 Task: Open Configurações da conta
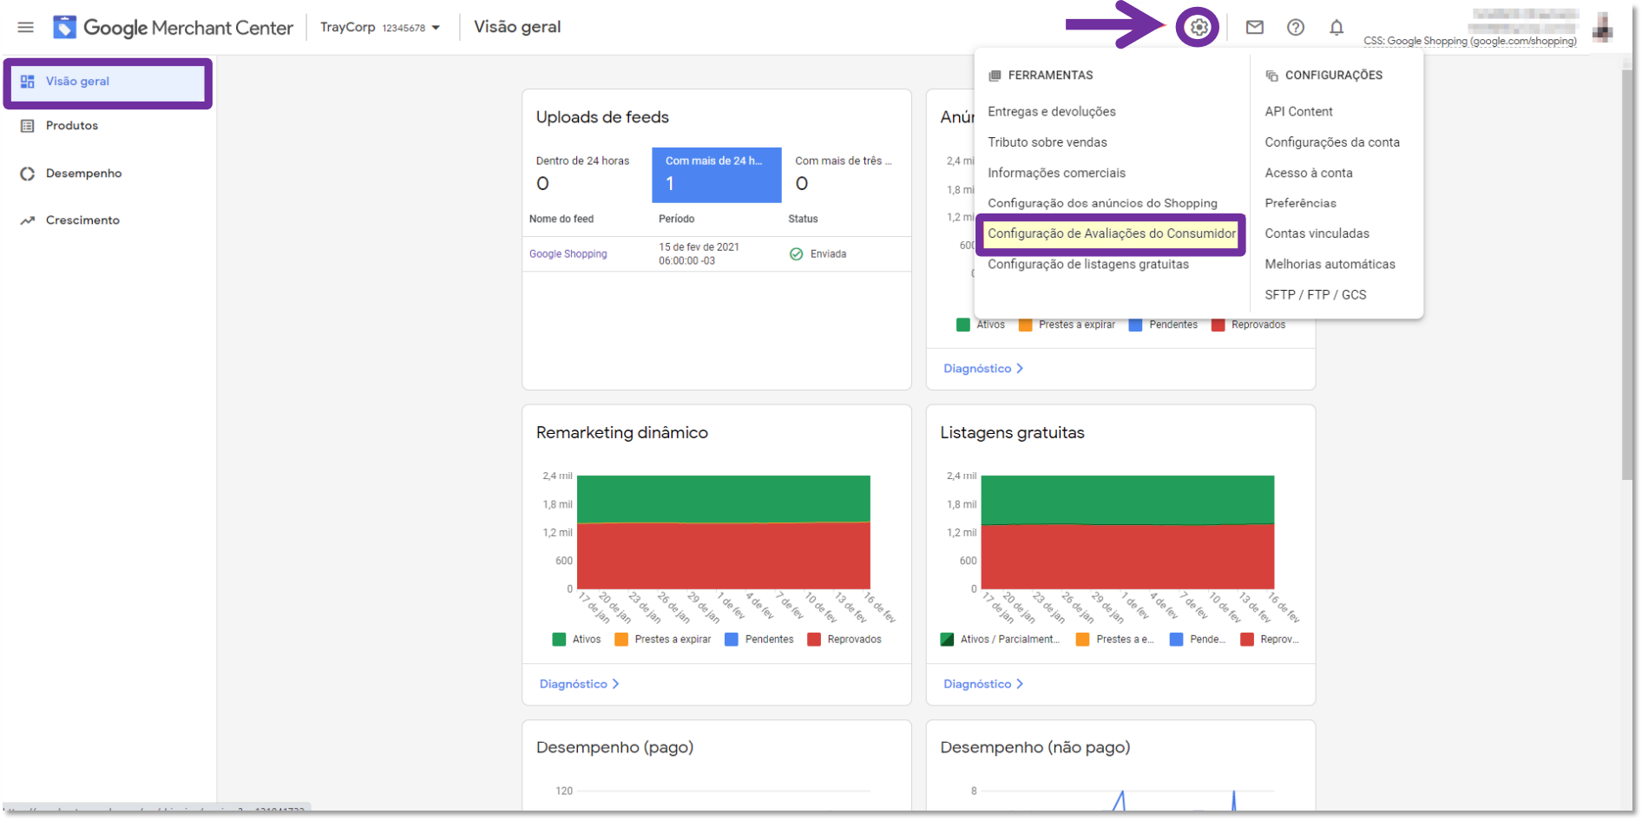coord(1332,142)
